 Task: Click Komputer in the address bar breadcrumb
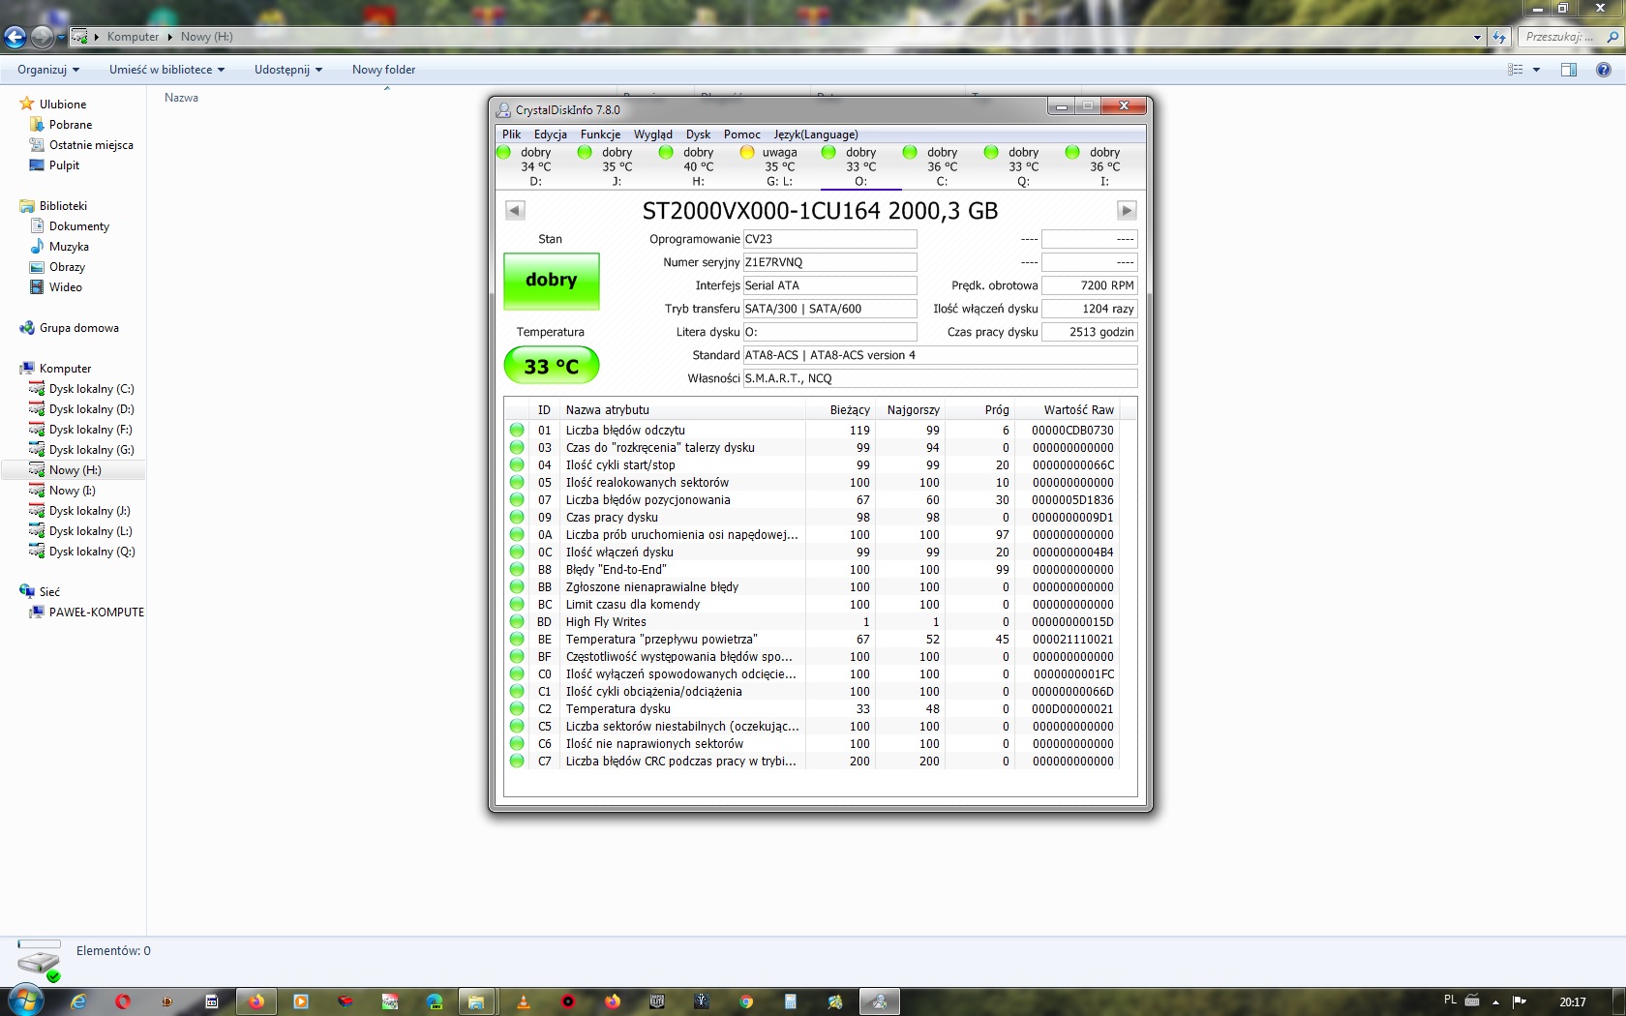[133, 37]
